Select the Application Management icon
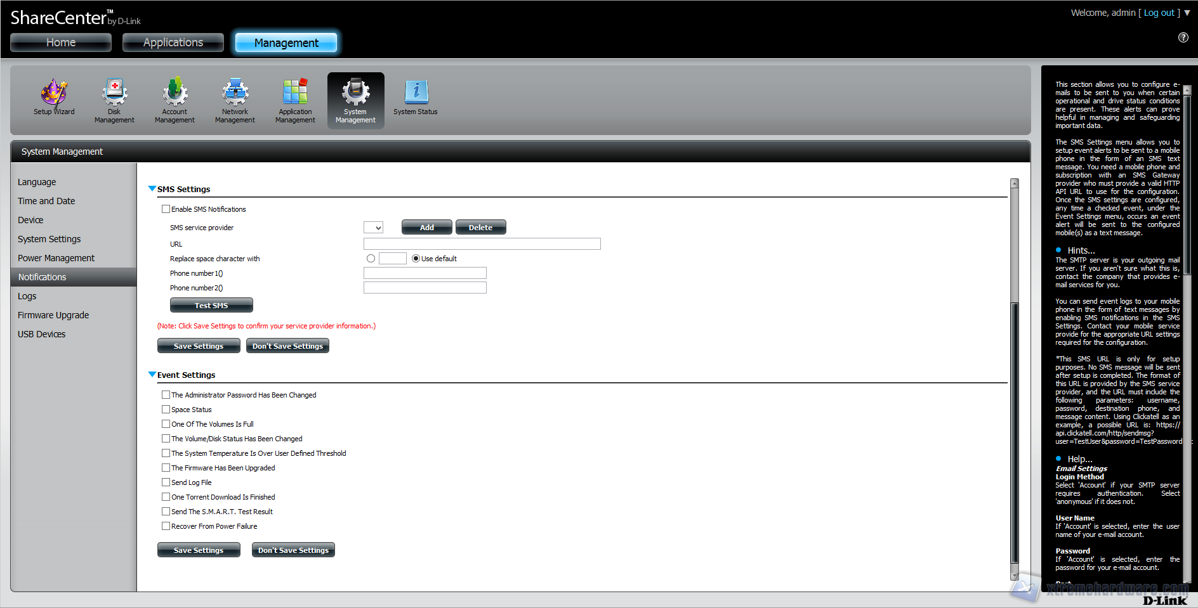Image resolution: width=1198 pixels, height=608 pixels. 295,93
